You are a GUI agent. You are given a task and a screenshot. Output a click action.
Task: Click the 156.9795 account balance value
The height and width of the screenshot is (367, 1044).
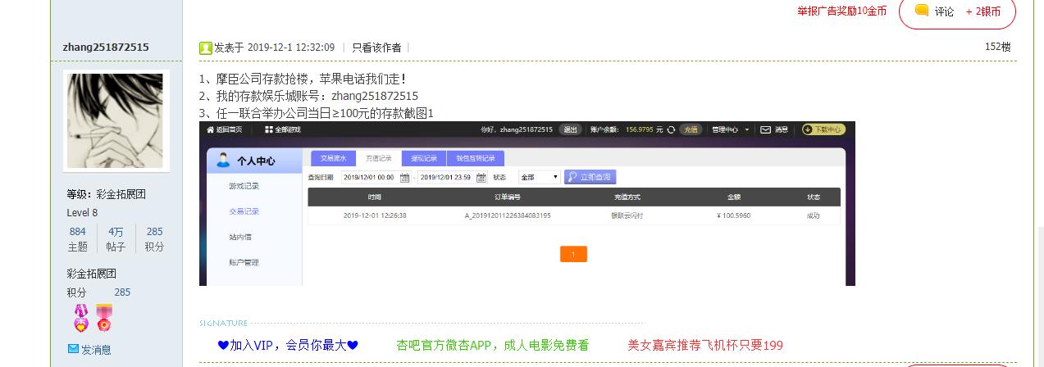(639, 129)
